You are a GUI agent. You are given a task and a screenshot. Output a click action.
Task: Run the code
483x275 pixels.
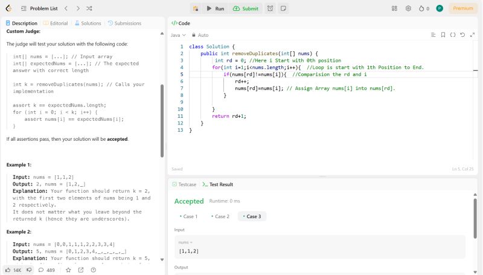point(216,8)
